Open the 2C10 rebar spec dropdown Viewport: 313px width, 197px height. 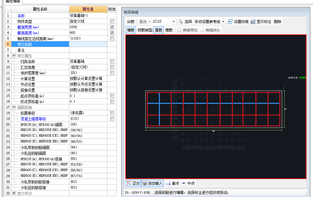point(173,21)
